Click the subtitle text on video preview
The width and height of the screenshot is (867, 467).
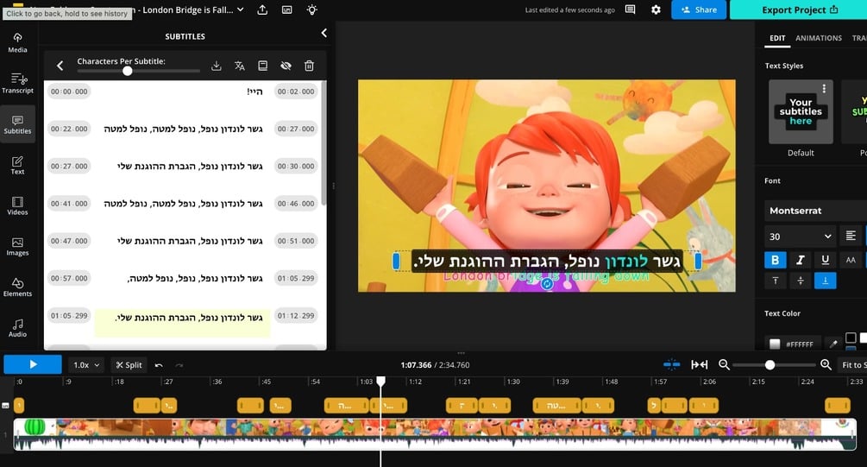547,262
